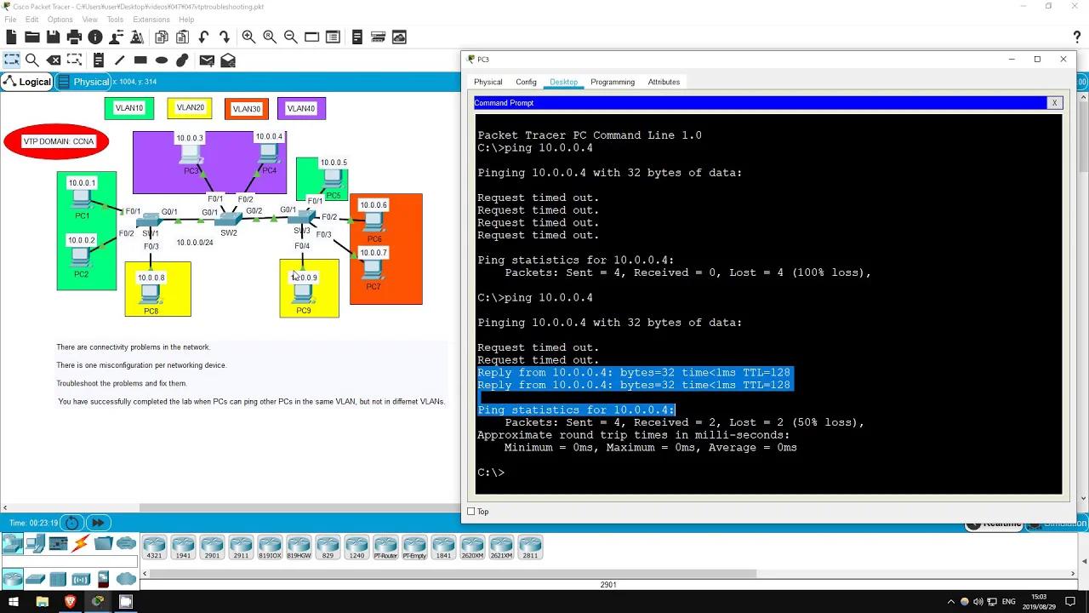Open an existing network file
This screenshot has height=613, width=1089.
click(x=31, y=37)
